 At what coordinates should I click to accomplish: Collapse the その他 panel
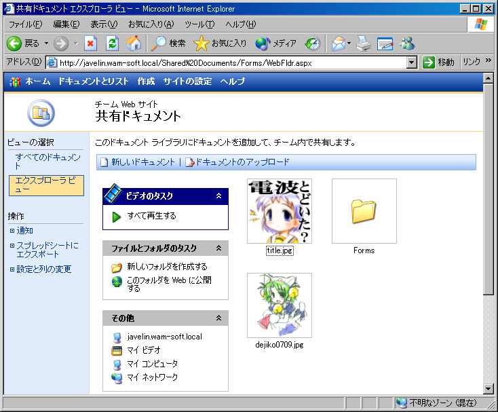[x=219, y=318]
